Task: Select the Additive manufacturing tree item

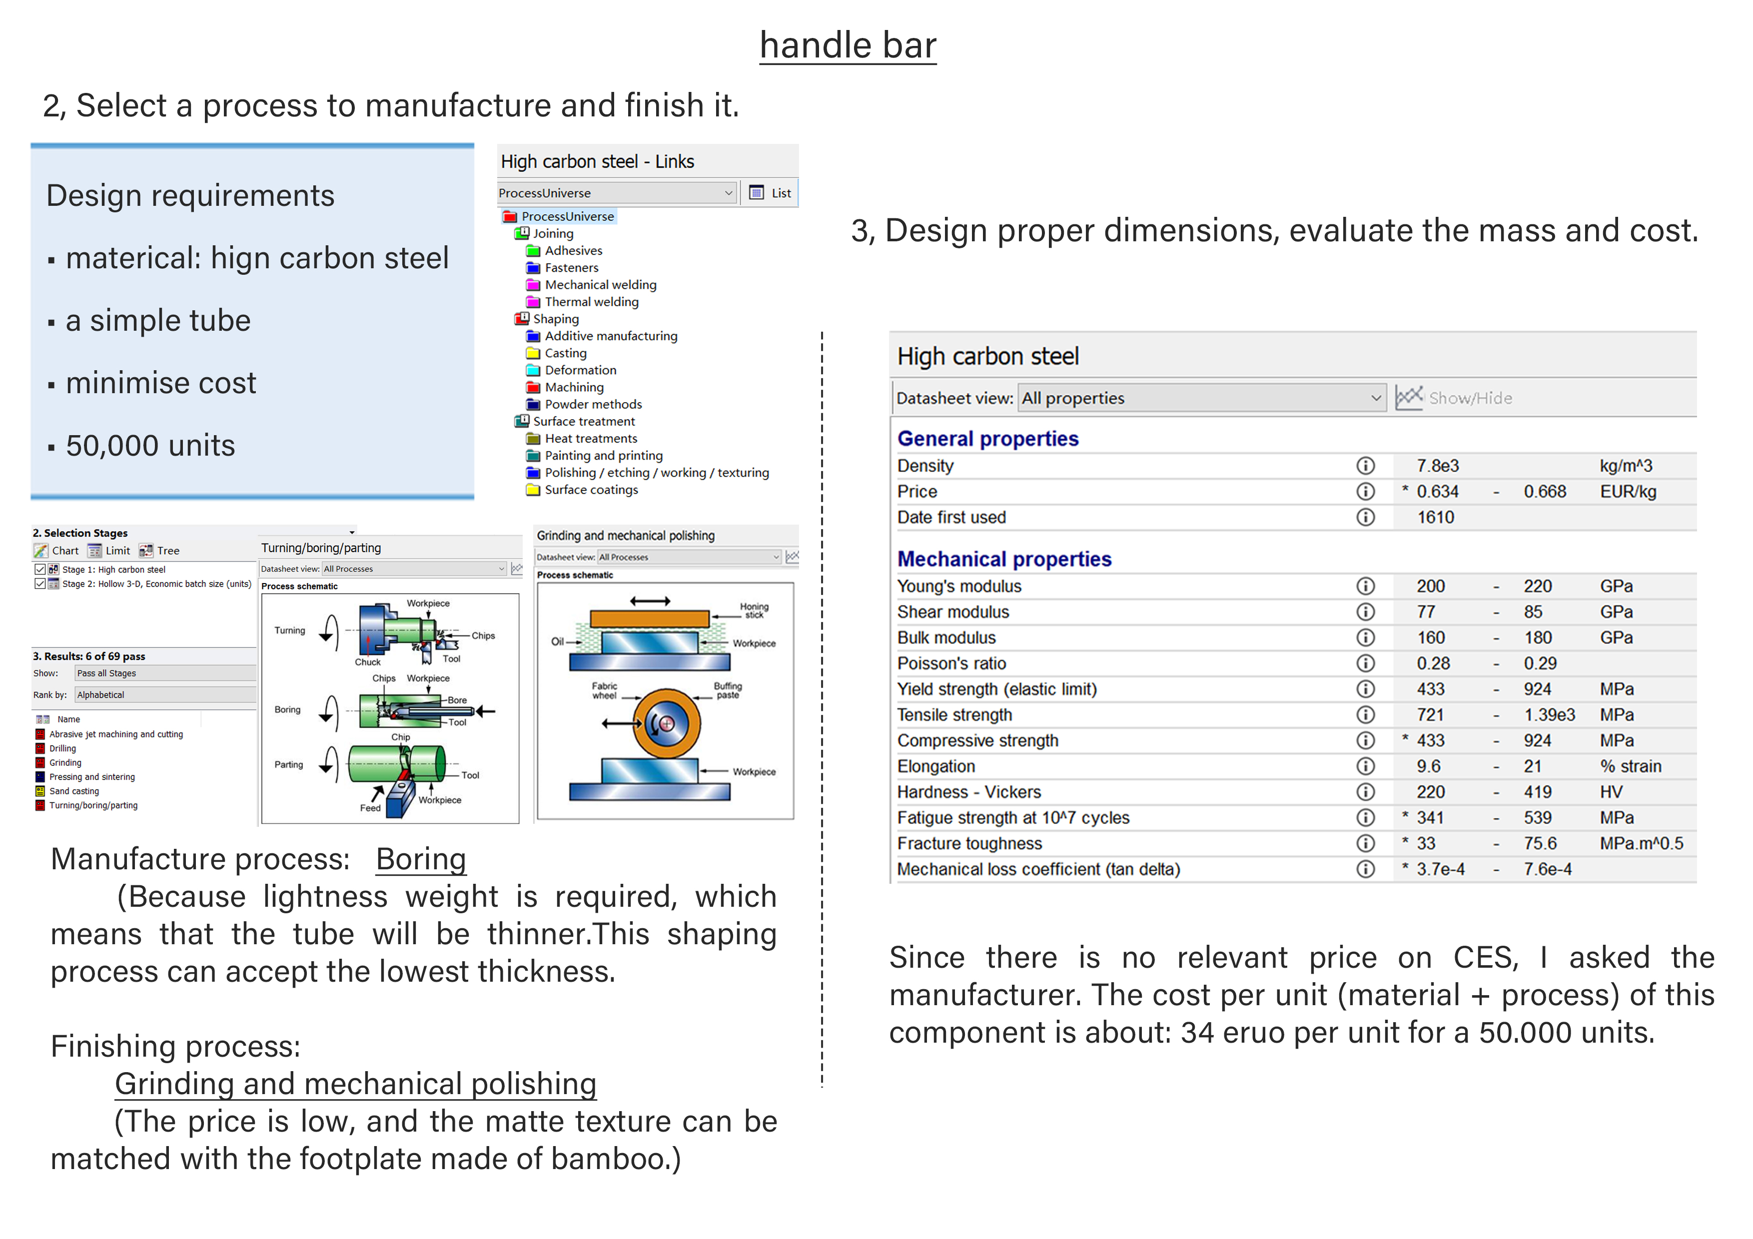Action: click(x=611, y=336)
